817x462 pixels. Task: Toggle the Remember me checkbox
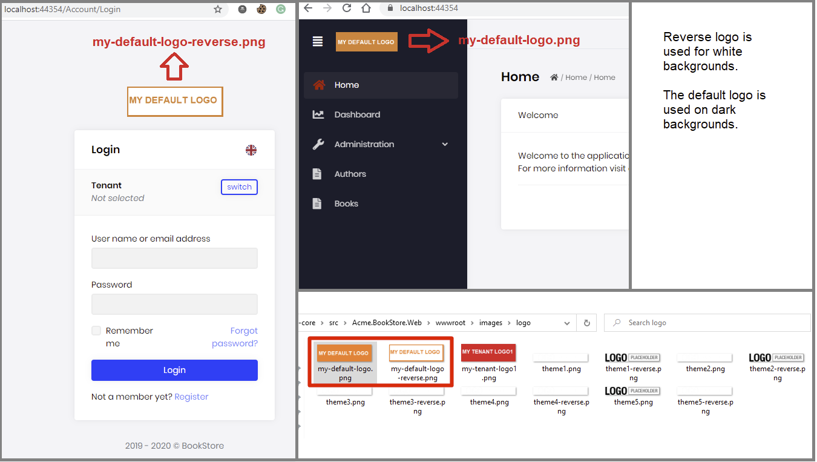pyautogui.click(x=96, y=331)
